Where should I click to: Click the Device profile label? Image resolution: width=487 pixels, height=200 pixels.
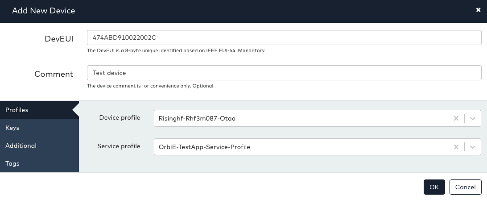(120, 117)
